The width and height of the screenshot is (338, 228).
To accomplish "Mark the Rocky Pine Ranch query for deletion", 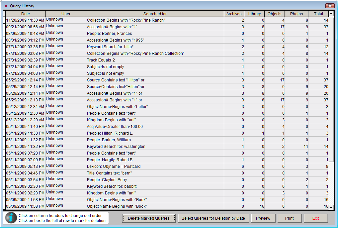I will click(4, 20).
